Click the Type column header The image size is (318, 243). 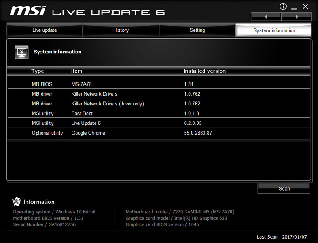pos(38,71)
